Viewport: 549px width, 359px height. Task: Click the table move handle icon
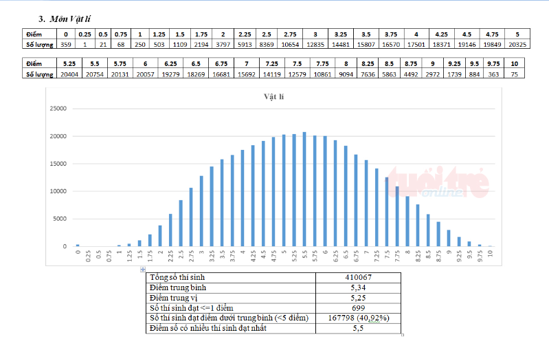click(142, 269)
